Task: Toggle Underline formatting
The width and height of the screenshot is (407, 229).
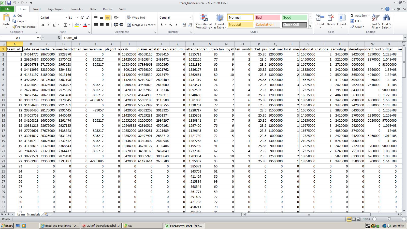Action: (54, 25)
